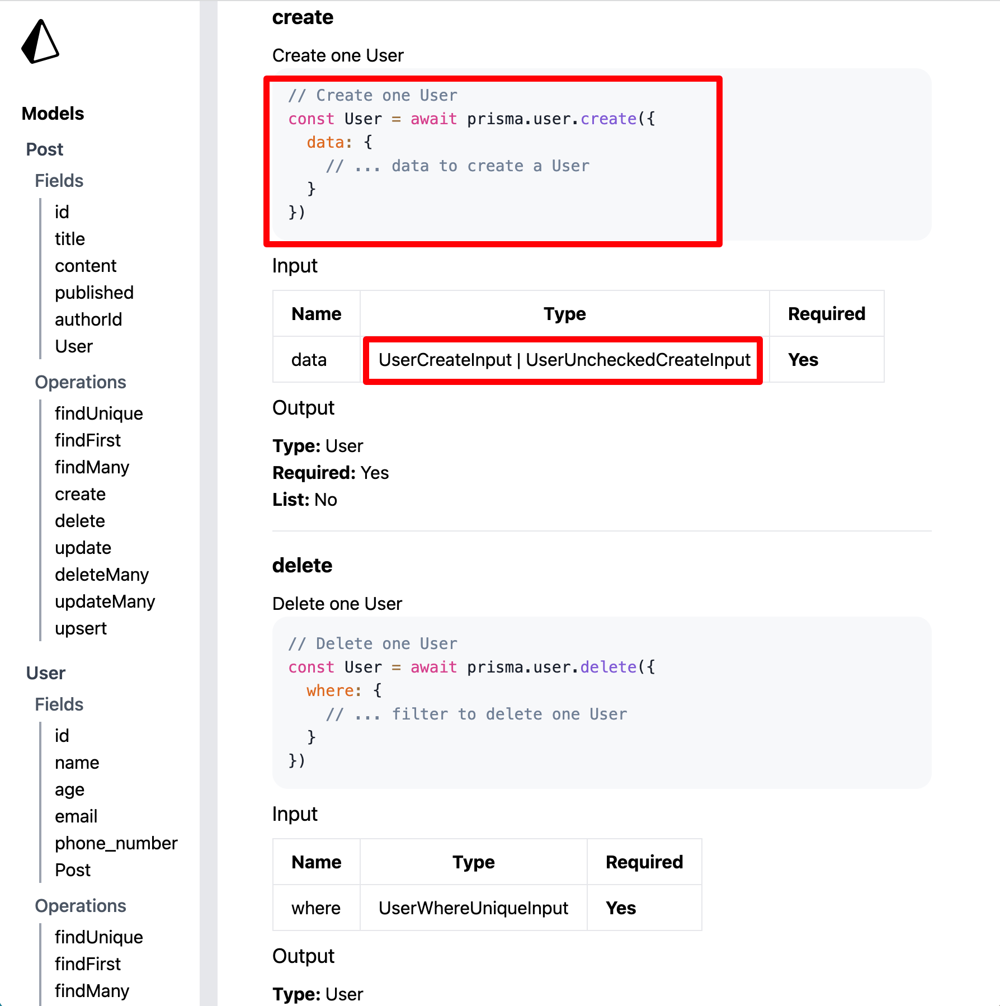1000x1006 pixels.
Task: Jump to Post deleteMany operation
Action: [102, 575]
